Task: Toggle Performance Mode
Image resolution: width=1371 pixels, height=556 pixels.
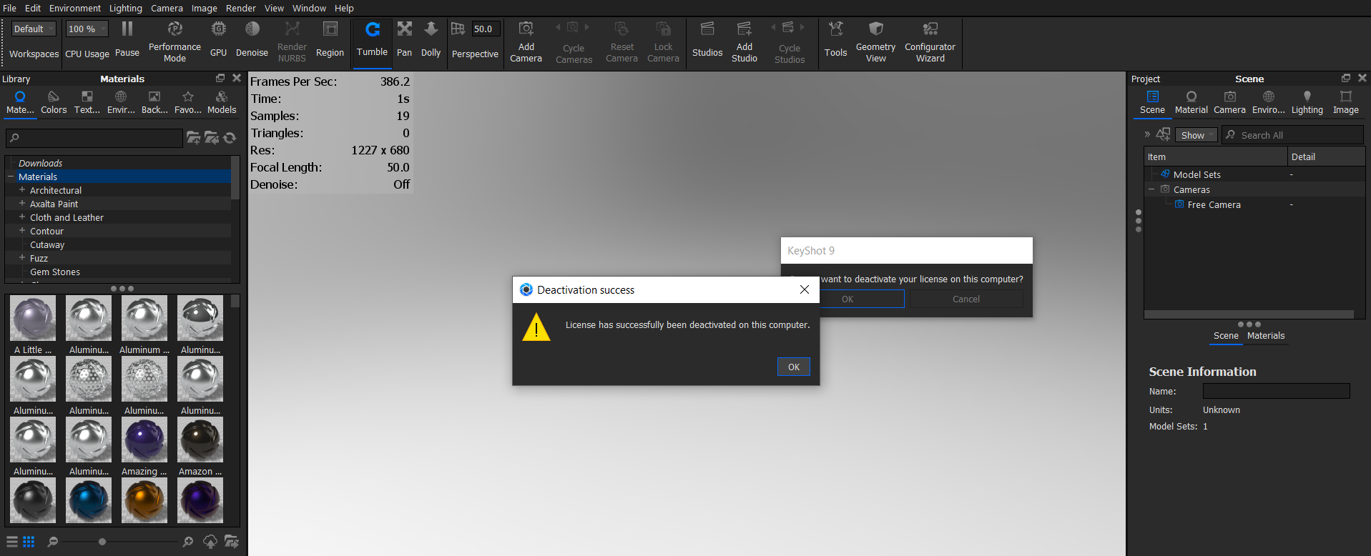Action: tap(175, 41)
